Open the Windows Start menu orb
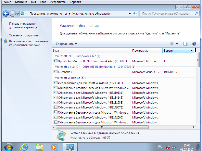The image size is (202, 151). point(9,147)
